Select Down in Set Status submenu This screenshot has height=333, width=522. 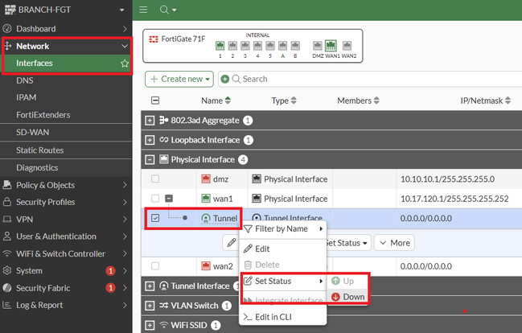[x=348, y=297]
